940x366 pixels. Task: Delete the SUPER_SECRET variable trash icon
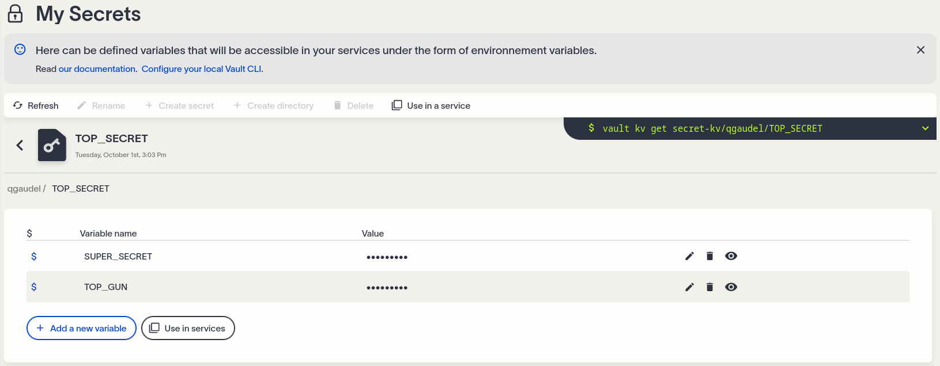(x=710, y=256)
